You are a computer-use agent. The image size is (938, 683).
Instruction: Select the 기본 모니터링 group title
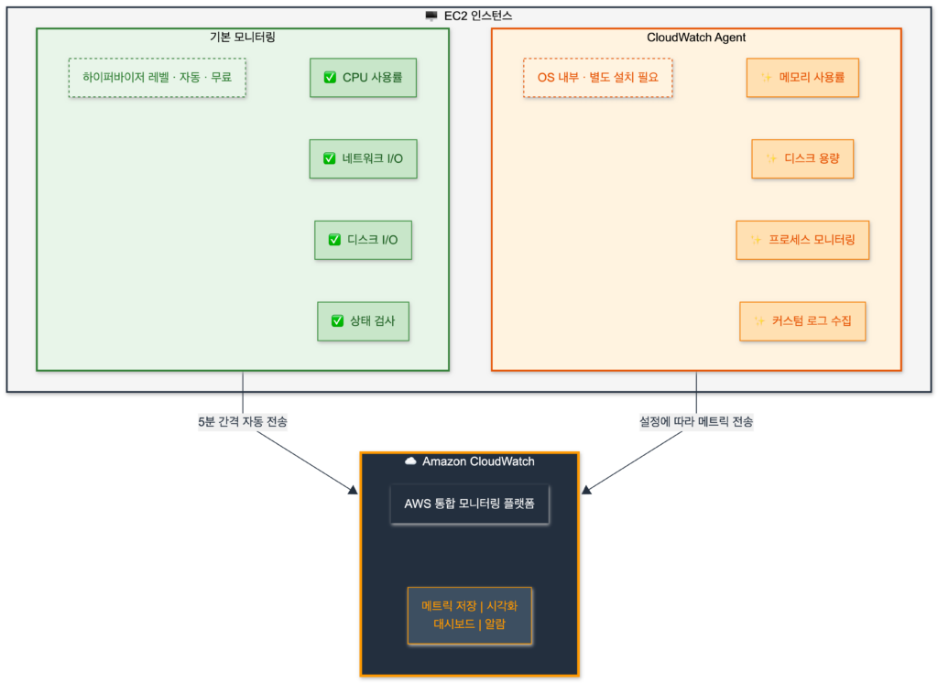(x=243, y=38)
